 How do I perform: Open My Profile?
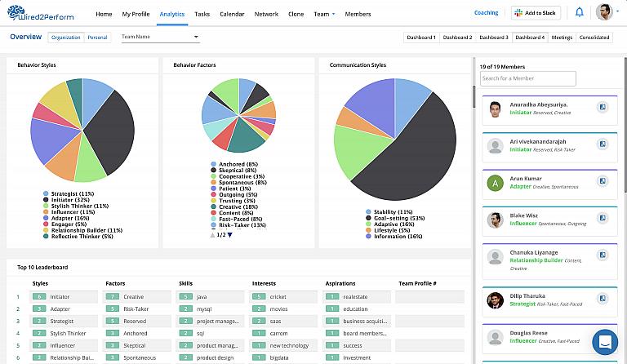click(136, 14)
